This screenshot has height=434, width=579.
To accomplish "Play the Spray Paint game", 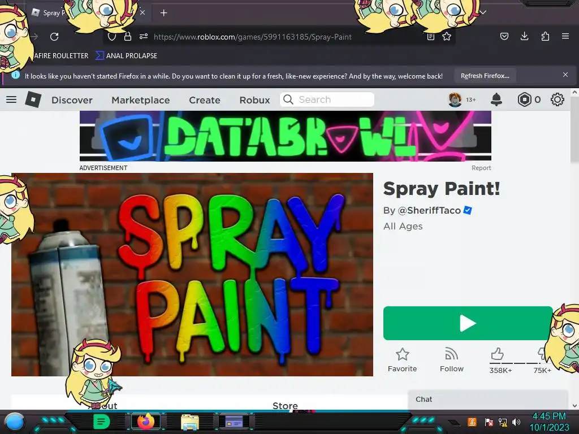I will coord(468,323).
